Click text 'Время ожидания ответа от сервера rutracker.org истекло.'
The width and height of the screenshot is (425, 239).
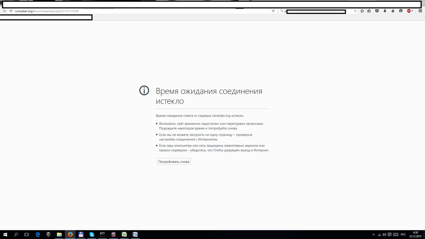(200, 116)
